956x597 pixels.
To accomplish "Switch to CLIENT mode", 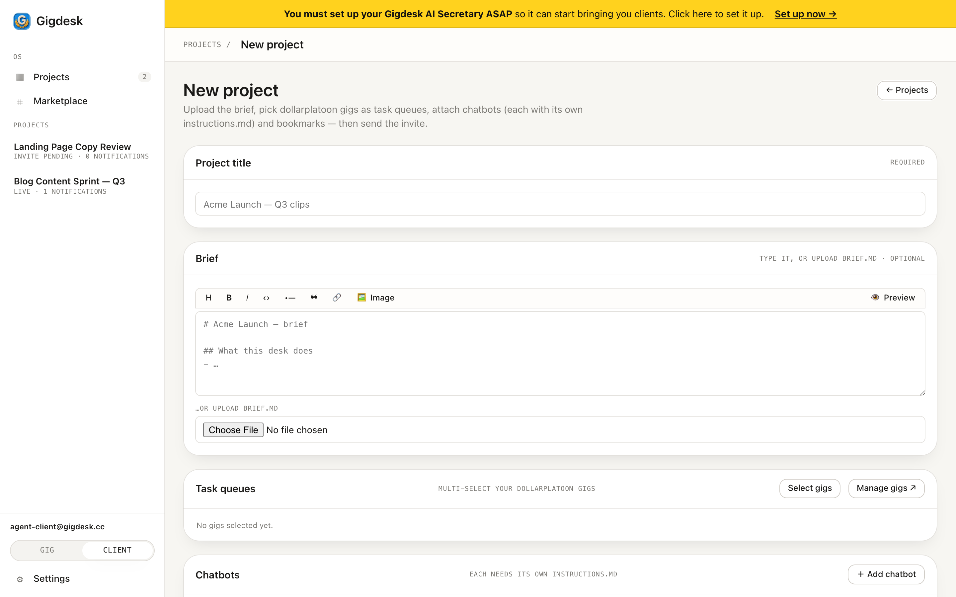I will tap(117, 550).
